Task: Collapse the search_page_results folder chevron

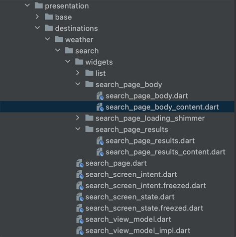Action: pyautogui.click(x=78, y=129)
